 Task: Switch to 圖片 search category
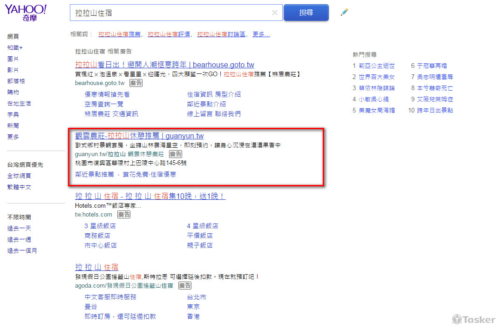(x=13, y=59)
